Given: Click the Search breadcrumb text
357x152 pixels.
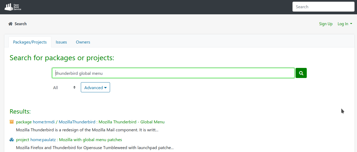Looking at the screenshot, I should [x=21, y=24].
